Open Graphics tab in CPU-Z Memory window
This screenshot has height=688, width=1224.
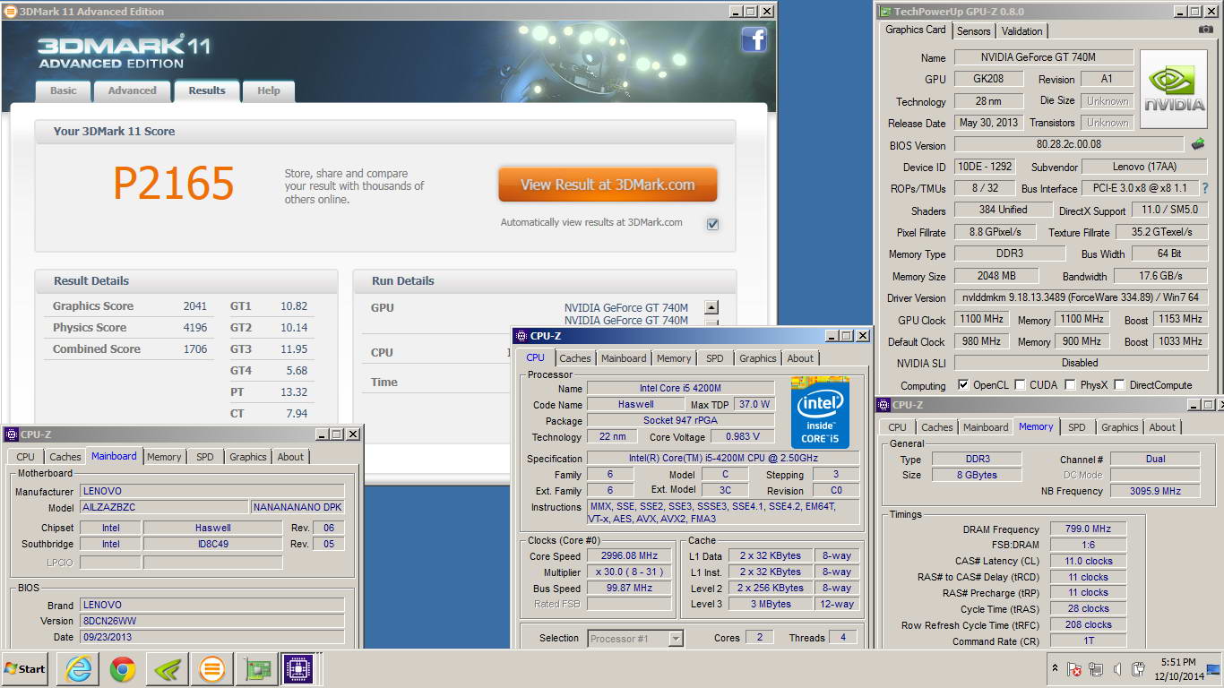(1120, 427)
